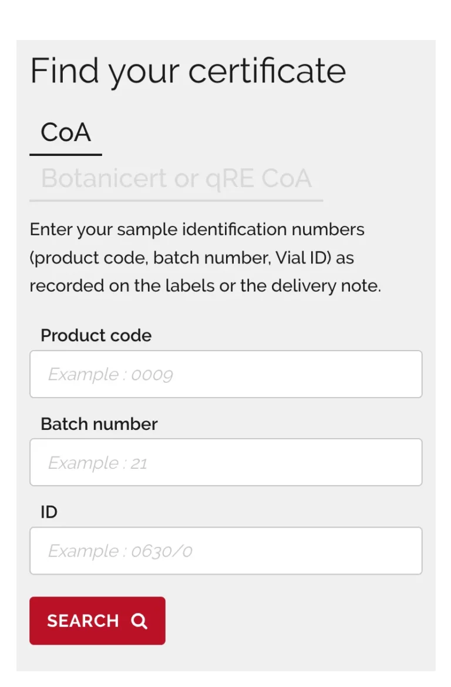Click right end of the ID field
Screen dimensions: 451x687
coord(405,551)
